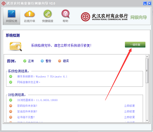Click the scrollbar down arrow
Screen dimensions: 153x132
(147, 120)
